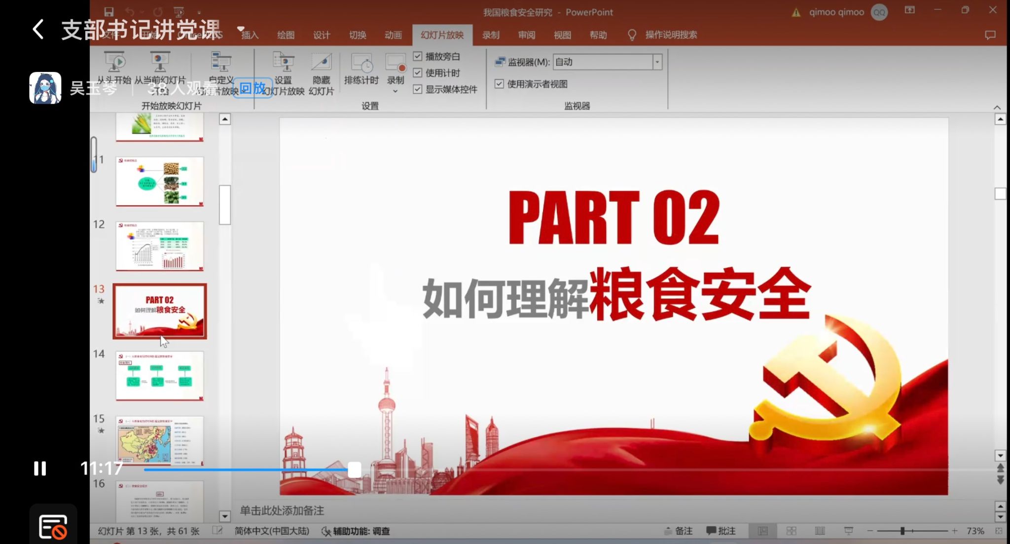
Task: Click Rehearse Timings icon
Action: coord(361,63)
